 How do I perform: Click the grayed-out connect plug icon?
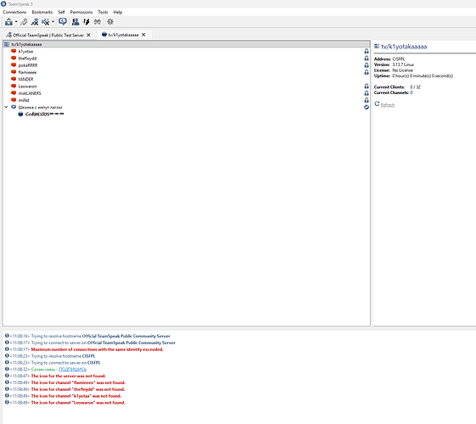pos(24,22)
